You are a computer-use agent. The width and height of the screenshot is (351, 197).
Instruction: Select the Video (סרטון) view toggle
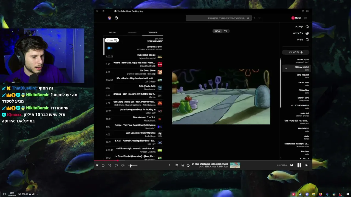(x=217, y=31)
